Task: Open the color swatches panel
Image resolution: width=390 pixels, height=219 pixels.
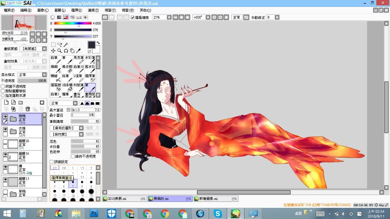Action: click(79, 17)
